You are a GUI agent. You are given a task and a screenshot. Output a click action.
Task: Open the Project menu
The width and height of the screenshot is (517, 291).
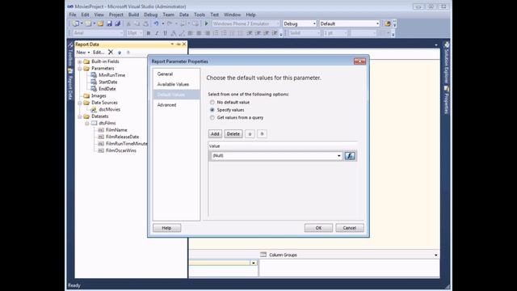tap(116, 15)
